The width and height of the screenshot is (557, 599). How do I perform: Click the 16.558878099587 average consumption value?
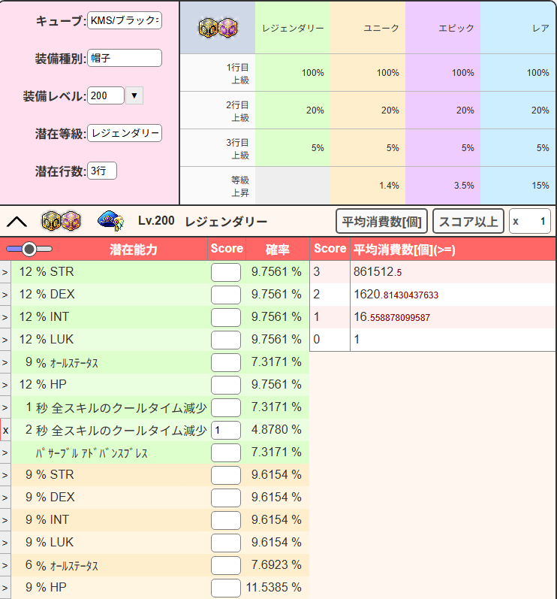point(392,316)
